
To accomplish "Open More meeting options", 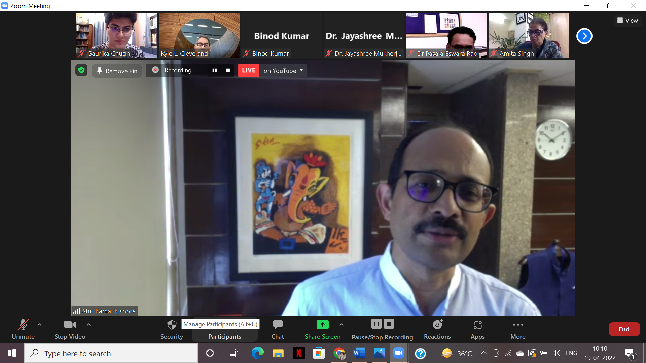I will point(518,329).
